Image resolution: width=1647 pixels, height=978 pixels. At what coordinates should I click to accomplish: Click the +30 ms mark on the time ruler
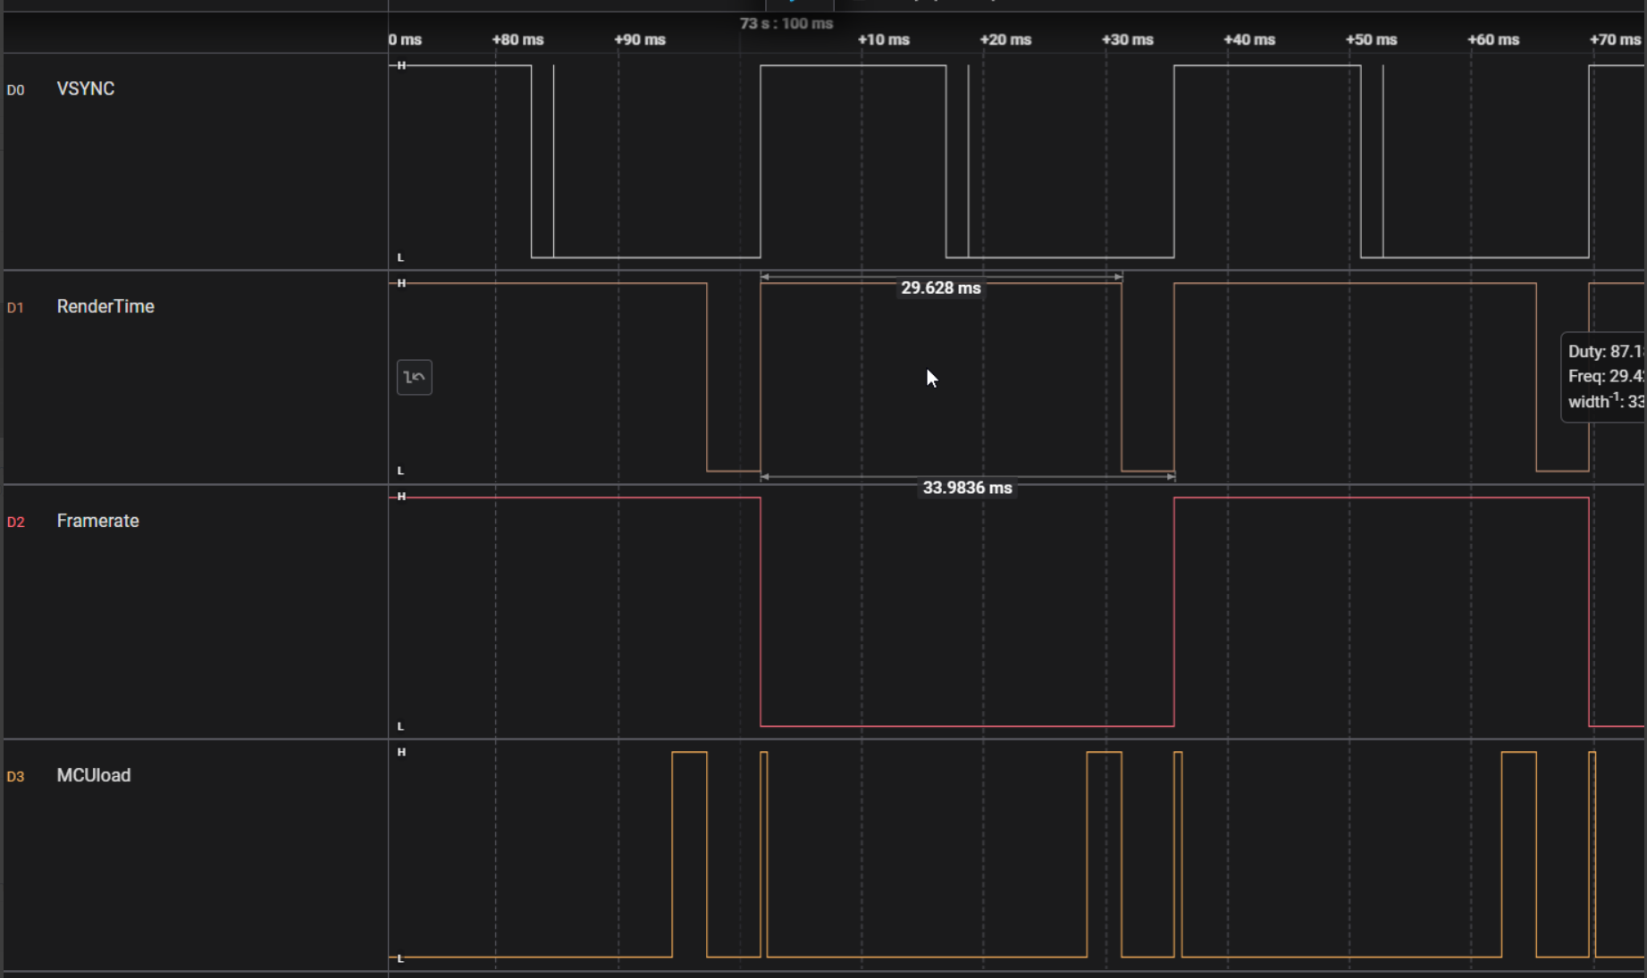[x=1127, y=39]
